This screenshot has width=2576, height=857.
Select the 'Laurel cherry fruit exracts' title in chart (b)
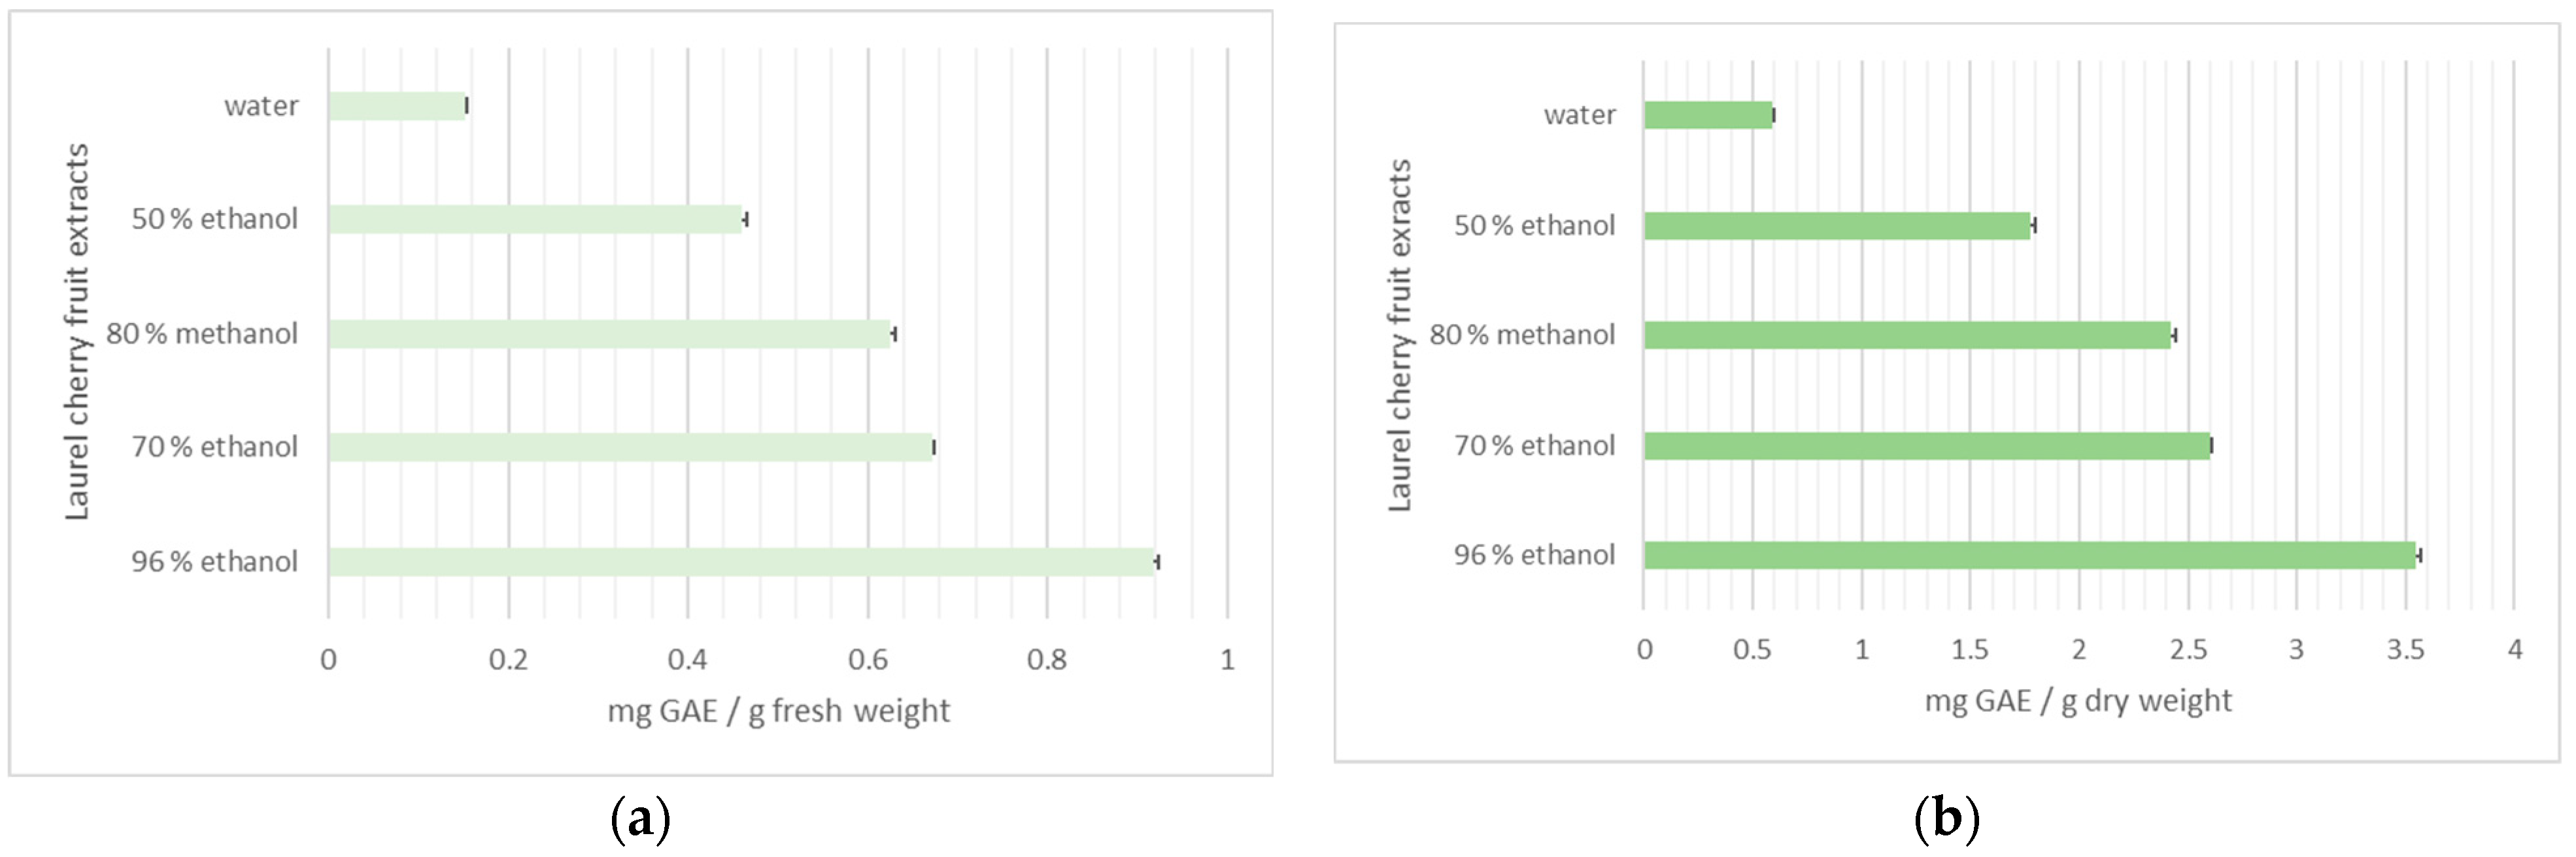point(1400,336)
